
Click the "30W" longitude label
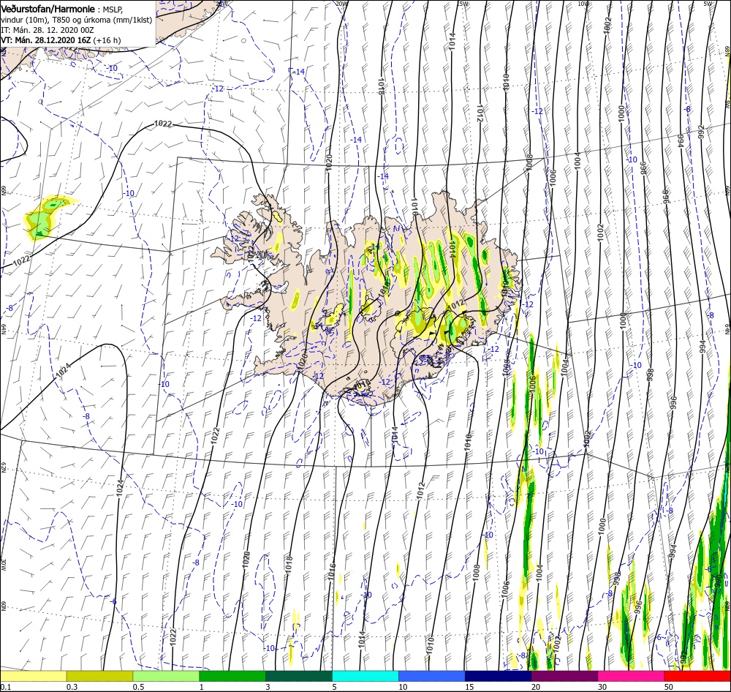(x=4, y=564)
